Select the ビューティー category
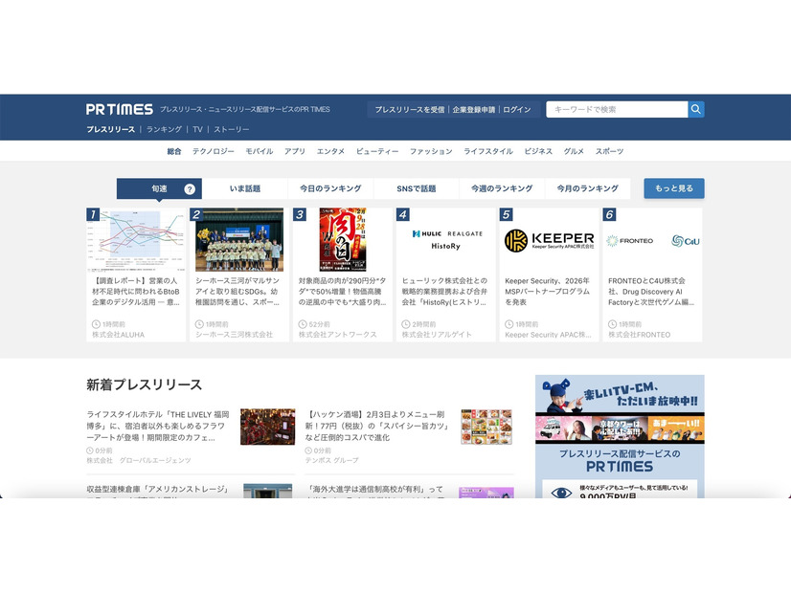Viewport: 791px width, 593px height. (377, 151)
